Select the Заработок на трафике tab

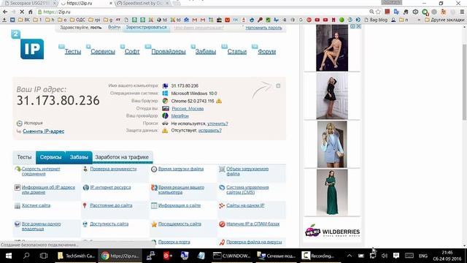[x=122, y=157]
